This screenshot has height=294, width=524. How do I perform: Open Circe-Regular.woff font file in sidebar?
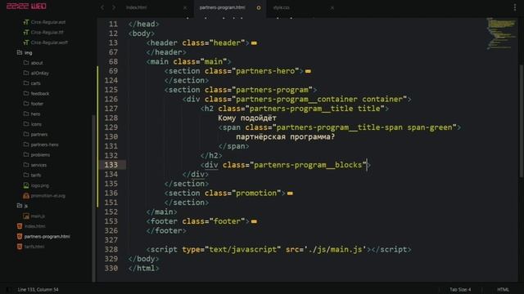coord(49,42)
